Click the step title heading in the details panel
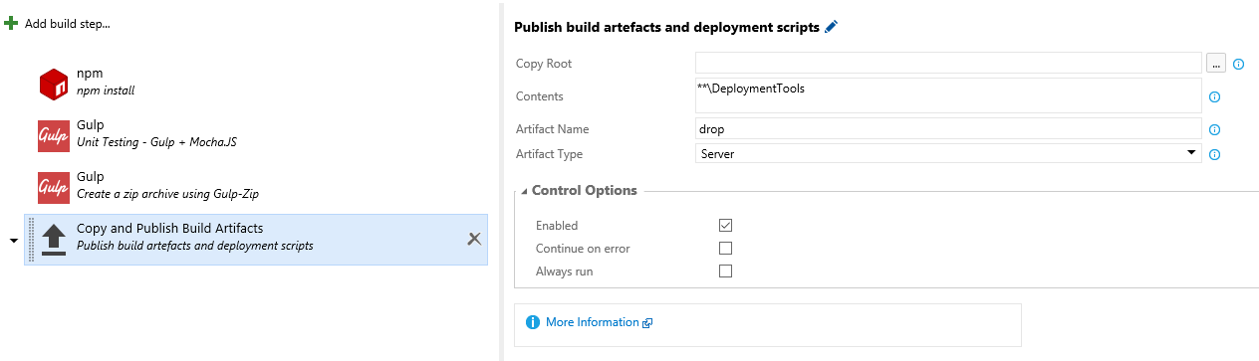The height and width of the screenshot is (361, 1259). (x=667, y=28)
